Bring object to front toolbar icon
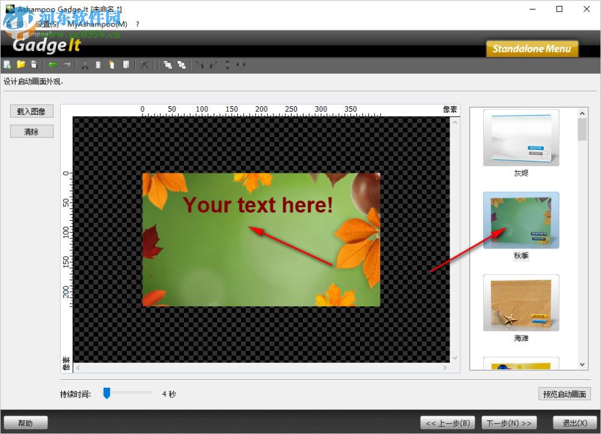 coord(168,65)
